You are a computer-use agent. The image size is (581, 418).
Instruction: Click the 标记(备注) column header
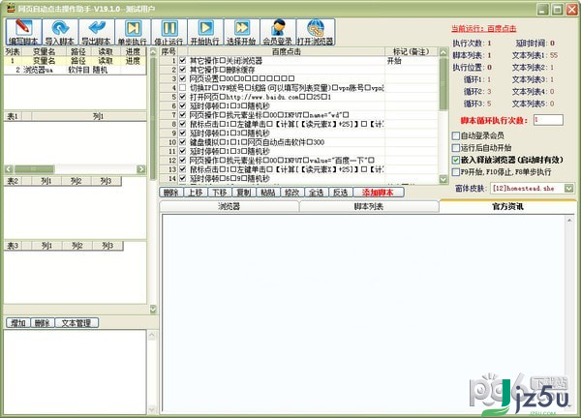pyautogui.click(x=412, y=51)
